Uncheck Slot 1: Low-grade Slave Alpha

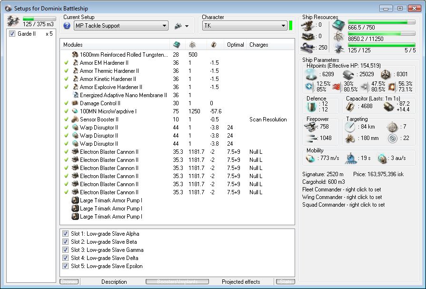(x=66, y=234)
